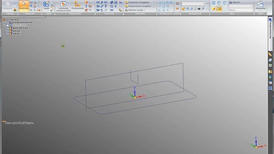This screenshot has height=154, width=274.
Task: Open the lower style filter combo box
Action: pyautogui.click(x=241, y=10)
